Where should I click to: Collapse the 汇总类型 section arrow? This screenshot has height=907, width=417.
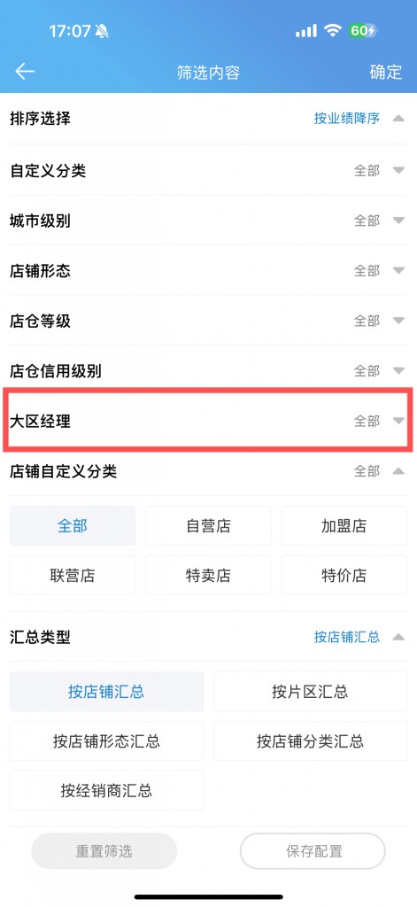tap(398, 637)
